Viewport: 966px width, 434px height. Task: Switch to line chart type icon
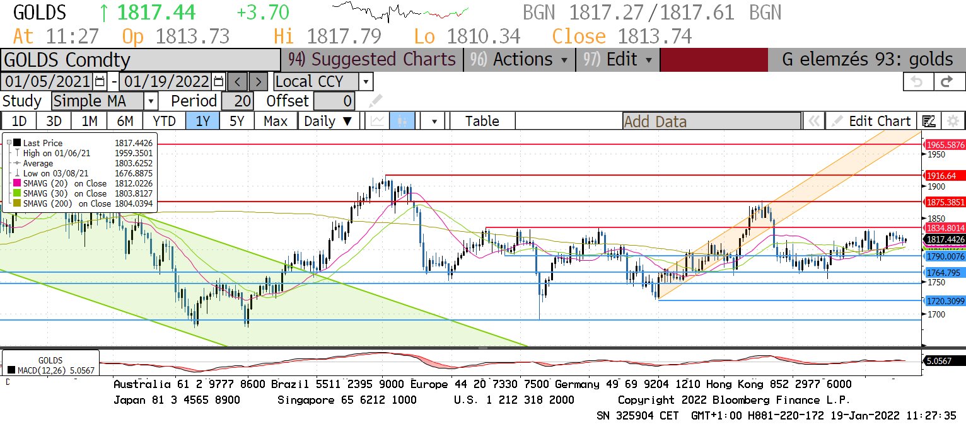coord(378,121)
